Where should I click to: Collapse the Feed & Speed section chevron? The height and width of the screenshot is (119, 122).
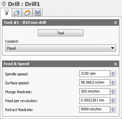pyautogui.click(x=115, y=64)
